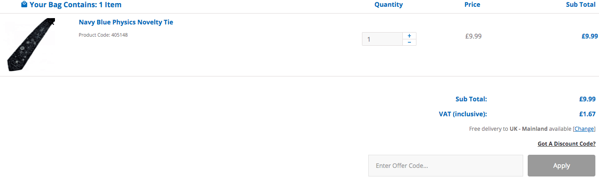Open the navy tie product thumbnail
599x181 pixels.
coord(30,44)
